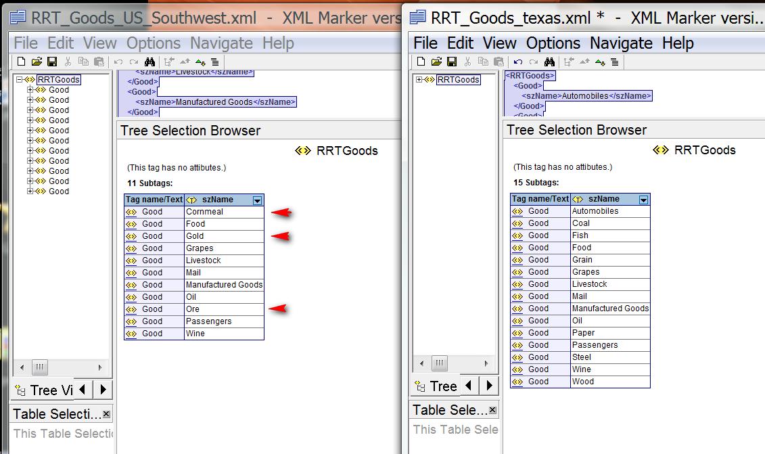Click left scroll arrow in texas tree panel
The image size is (765, 454).
(x=421, y=363)
